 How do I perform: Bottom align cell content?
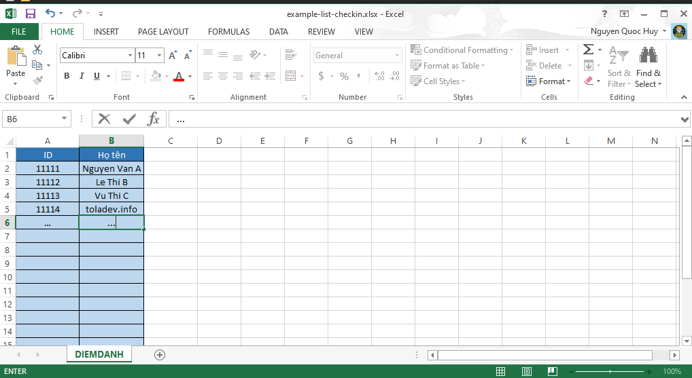point(238,57)
